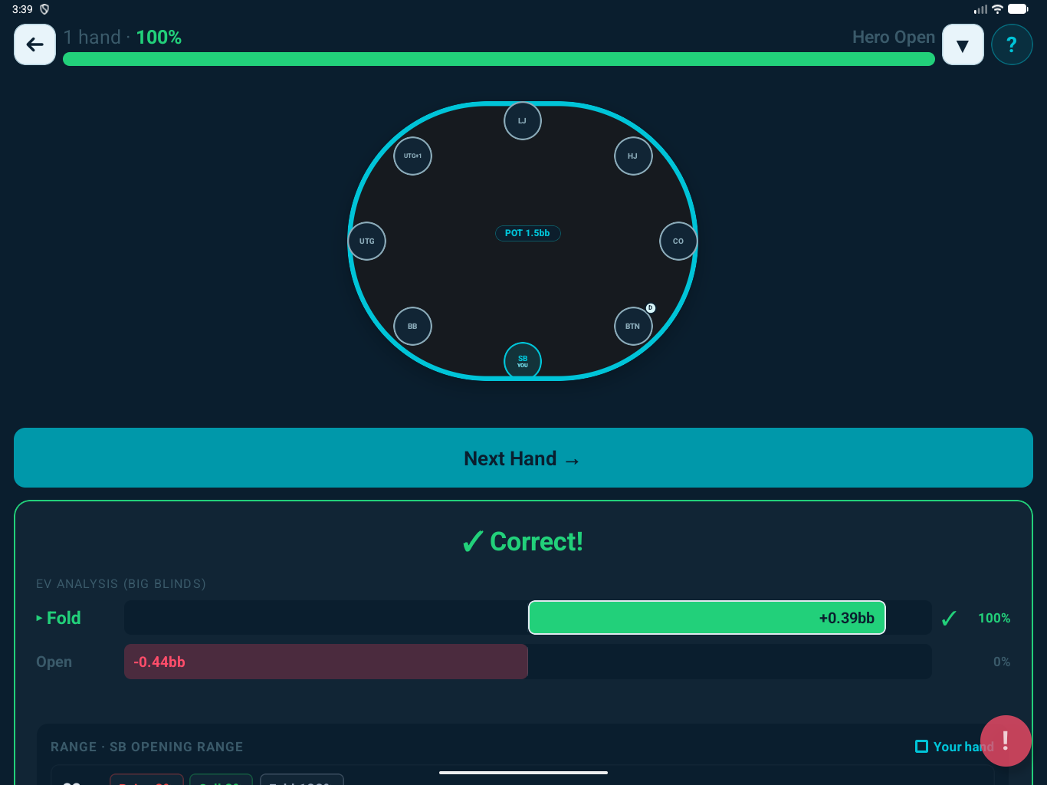
Task: Click the Hero Open mode label
Action: click(893, 37)
